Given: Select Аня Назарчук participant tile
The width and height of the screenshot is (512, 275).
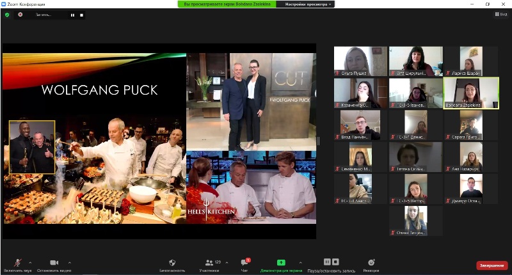Looking at the screenshot, I should tap(471, 157).
